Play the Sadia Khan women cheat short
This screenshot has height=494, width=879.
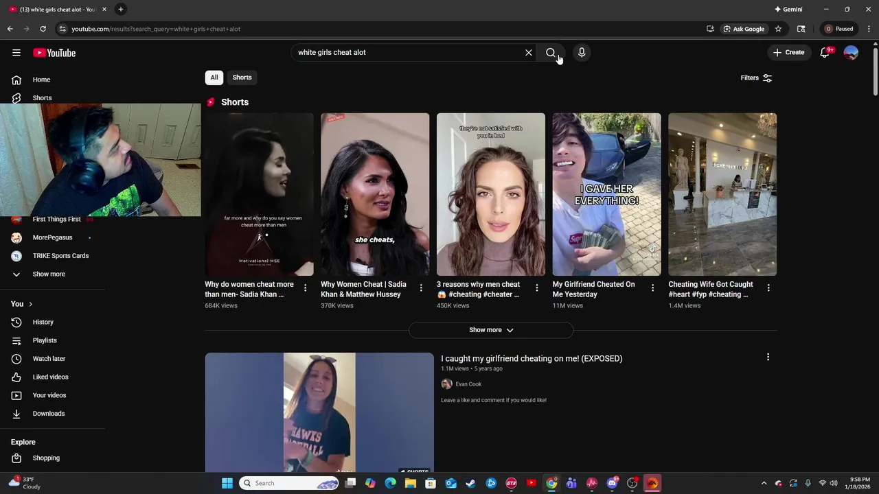259,195
